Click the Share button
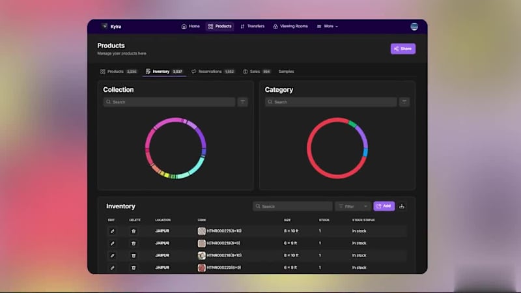 (402, 49)
